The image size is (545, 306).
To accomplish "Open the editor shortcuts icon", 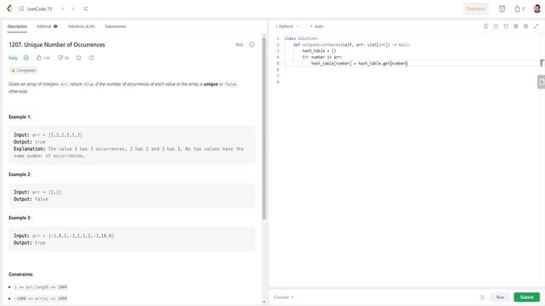I will click(x=516, y=26).
